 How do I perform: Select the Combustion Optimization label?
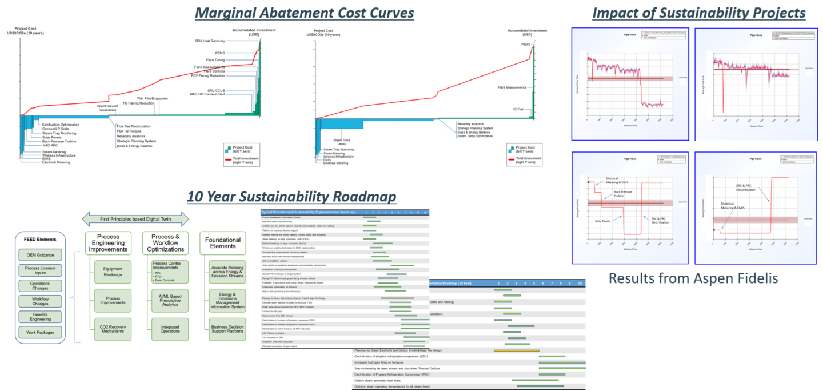(x=61, y=125)
